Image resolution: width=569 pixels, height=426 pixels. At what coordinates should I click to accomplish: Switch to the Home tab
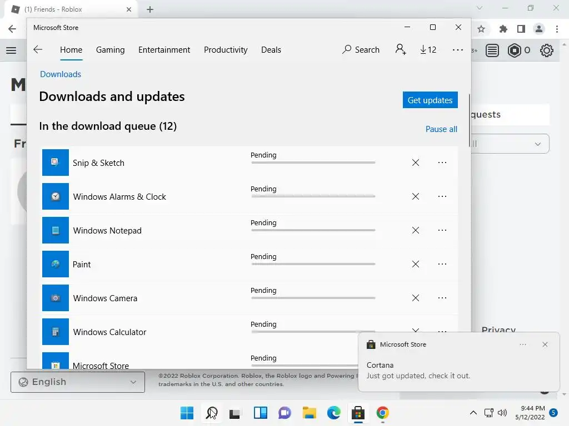[x=71, y=49]
